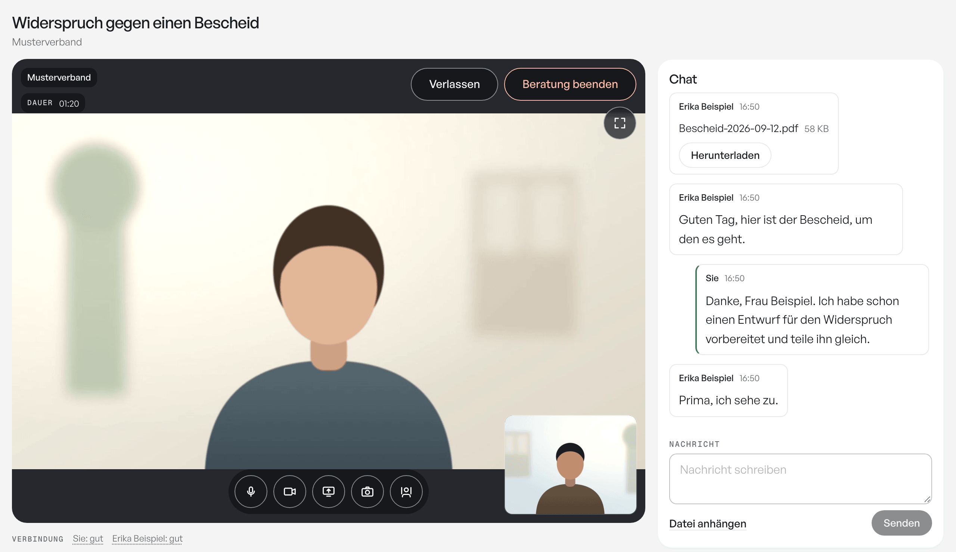The height and width of the screenshot is (552, 956).
Task: Enter fullscreen video mode
Action: pos(620,123)
